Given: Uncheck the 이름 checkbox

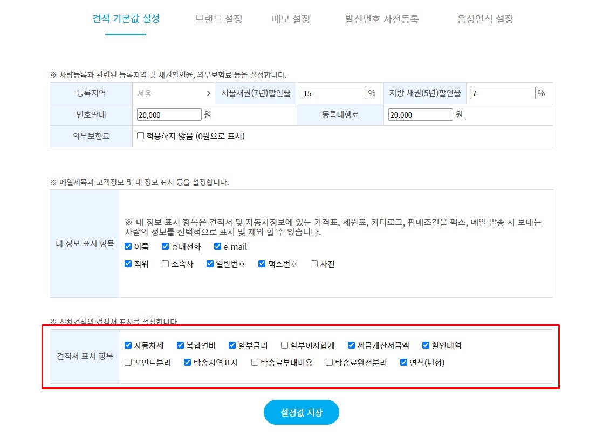Looking at the screenshot, I should [x=128, y=247].
